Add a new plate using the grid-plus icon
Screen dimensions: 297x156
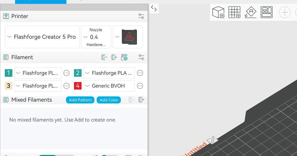click(234, 12)
